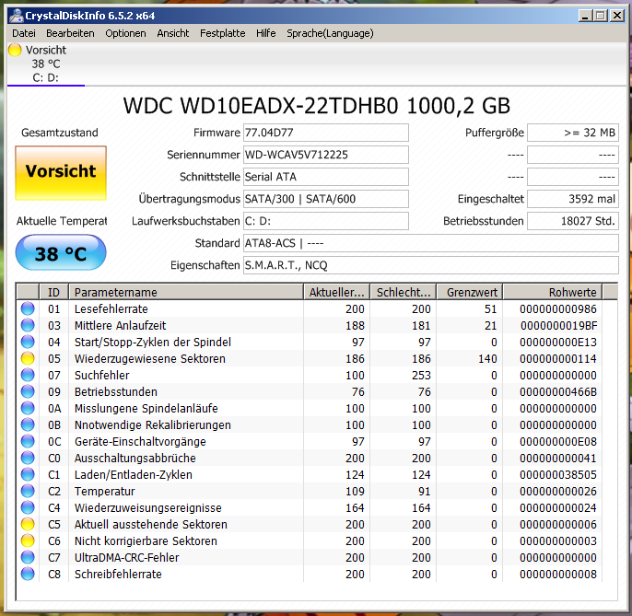Click the yellow status icon for Wiederzugewiesene Sektoren
This screenshot has width=632, height=616.
28,358
